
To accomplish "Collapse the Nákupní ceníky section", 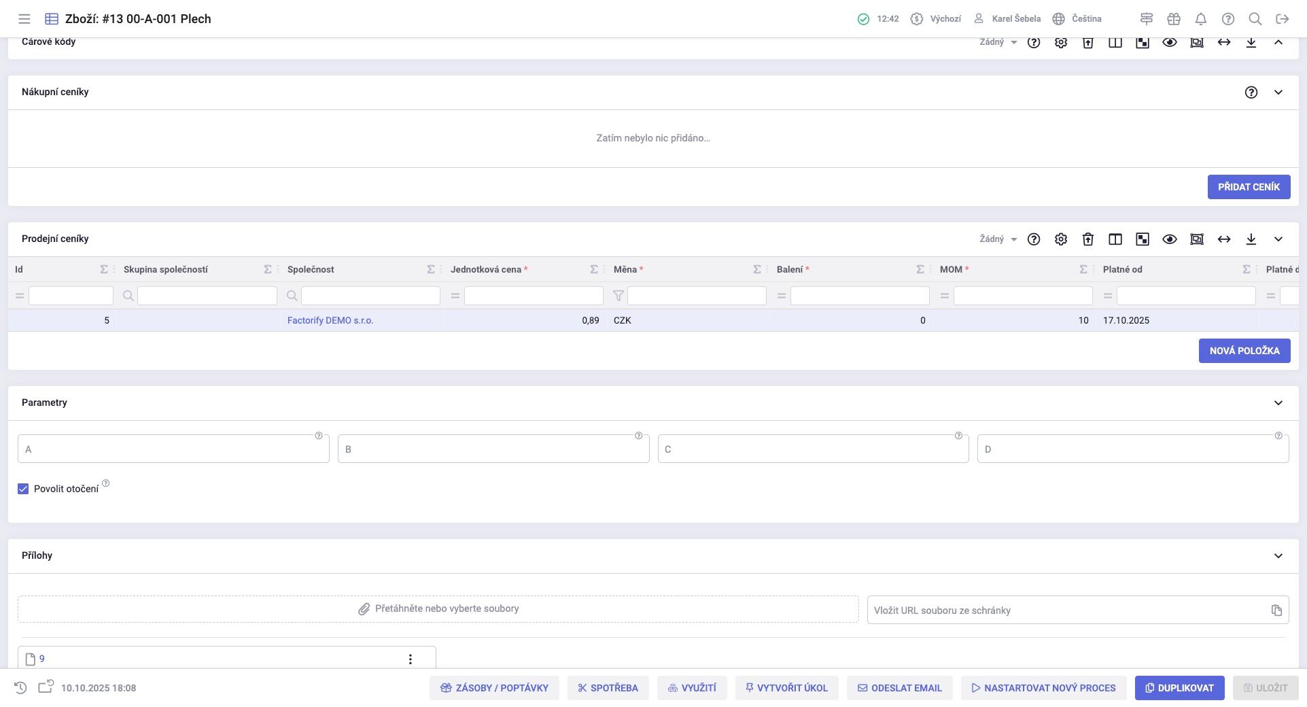I will (x=1278, y=92).
